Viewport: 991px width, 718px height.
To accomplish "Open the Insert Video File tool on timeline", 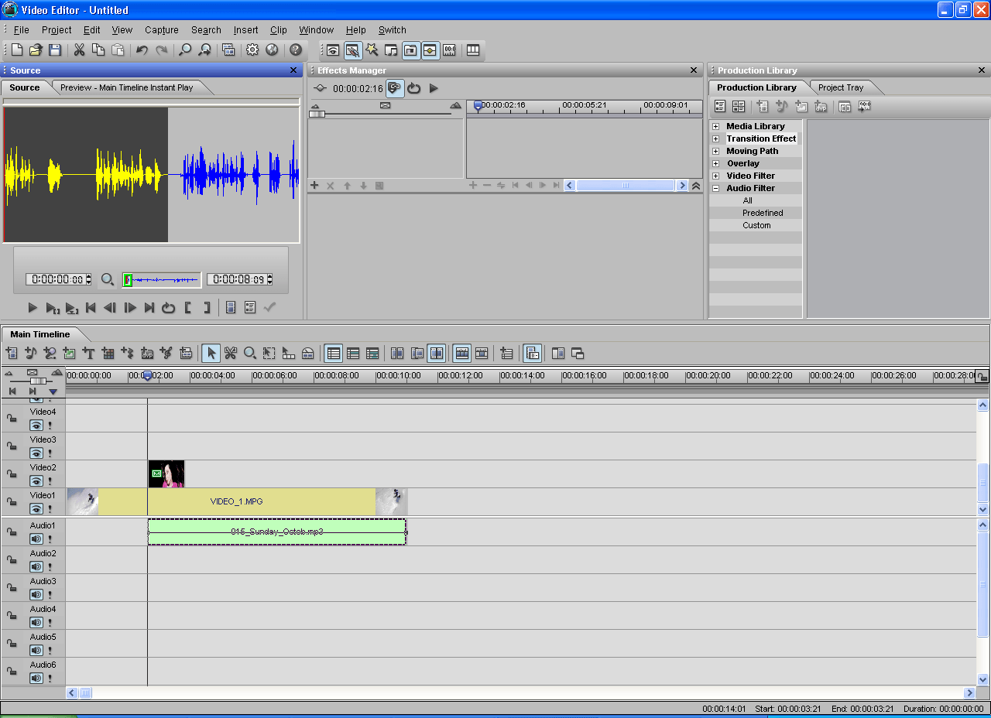I will pyautogui.click(x=11, y=353).
